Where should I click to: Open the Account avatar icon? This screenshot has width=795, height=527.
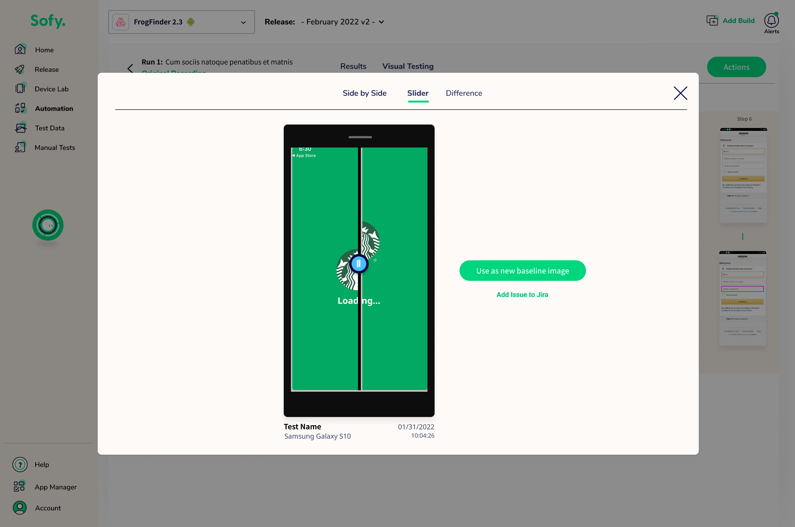20,508
